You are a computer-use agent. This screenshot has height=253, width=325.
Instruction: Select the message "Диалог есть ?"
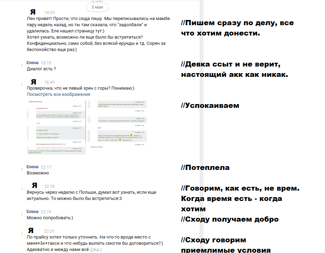point(41,69)
